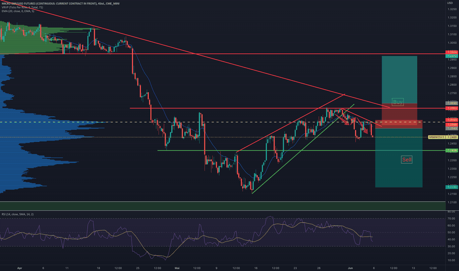Image resolution: width=459 pixels, height=271 pixels.
Task: Select the large teal short position target zone
Action: coord(399,158)
